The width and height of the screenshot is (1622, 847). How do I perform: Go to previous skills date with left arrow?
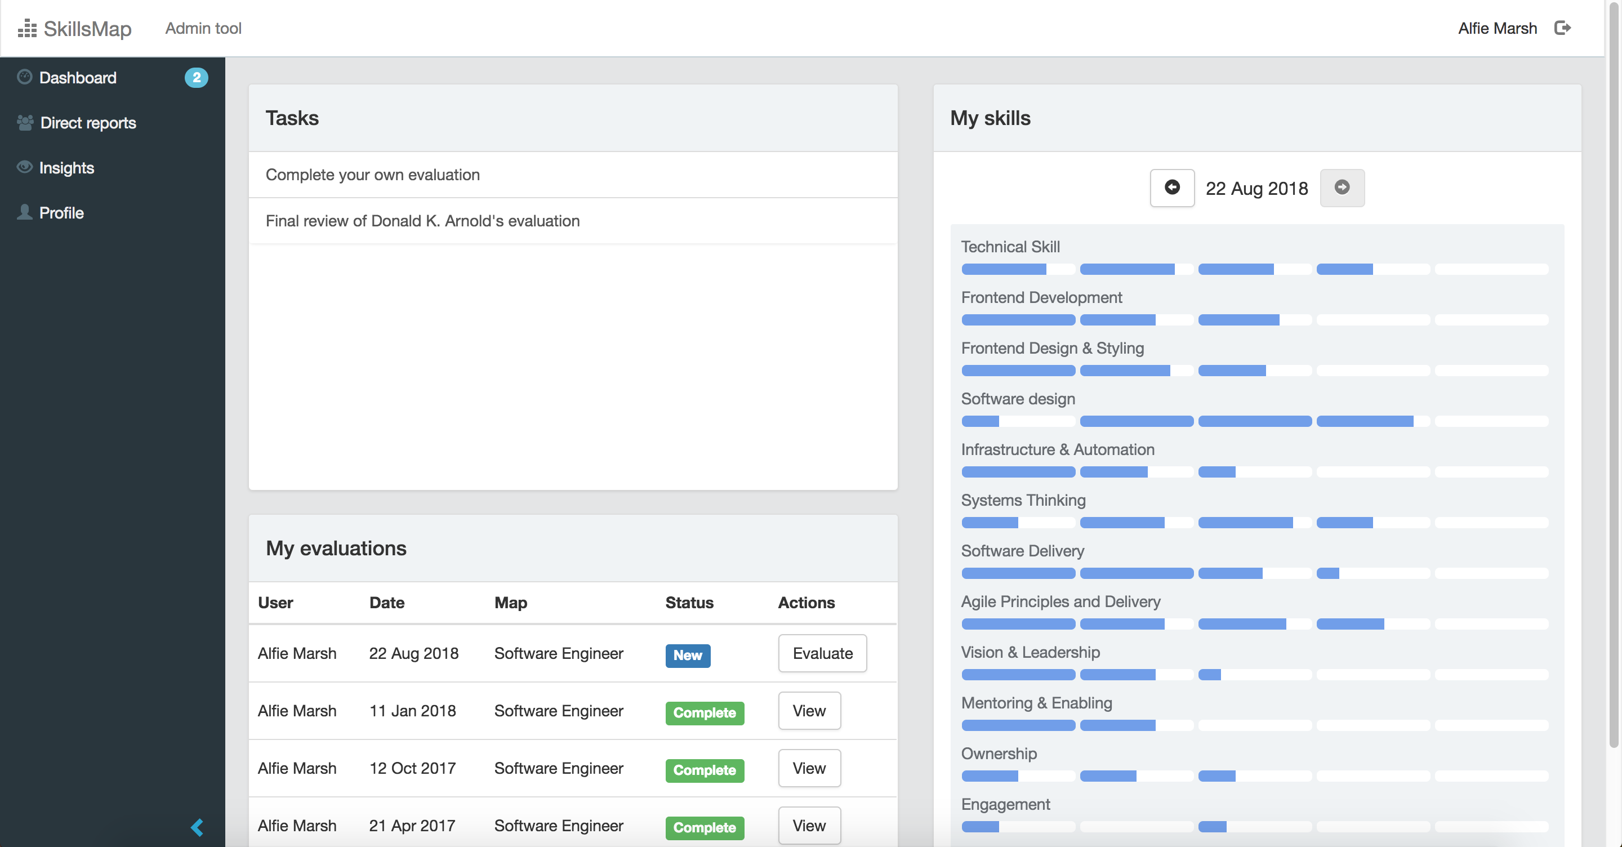[x=1171, y=188]
